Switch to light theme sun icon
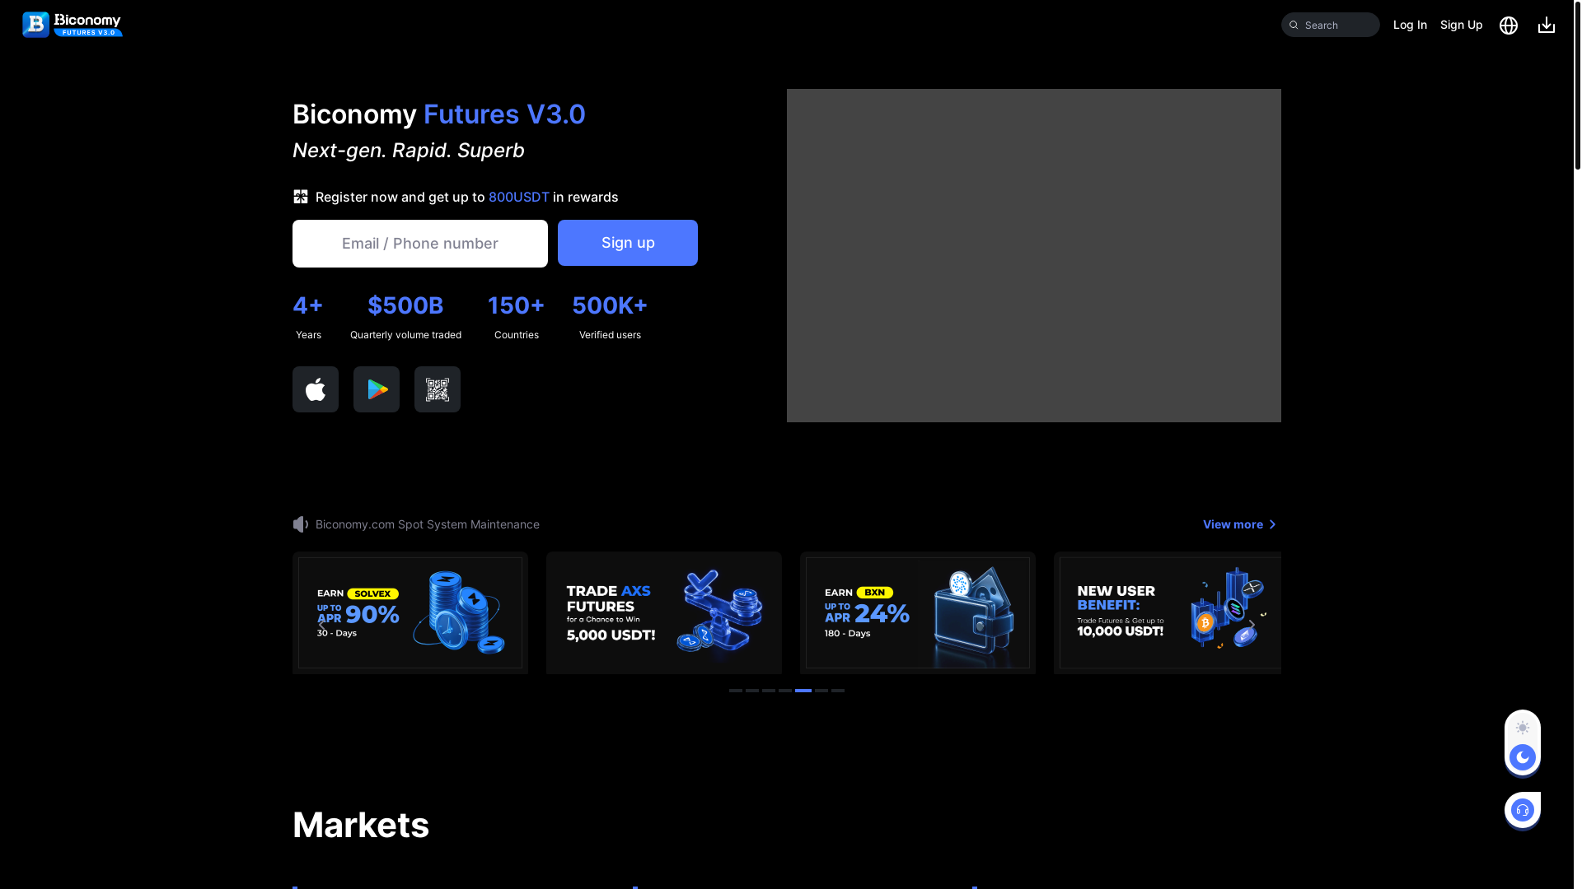 pos(1523,728)
